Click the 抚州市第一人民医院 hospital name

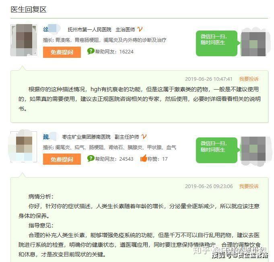pos(89,29)
